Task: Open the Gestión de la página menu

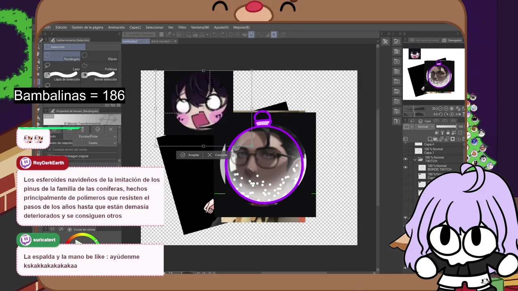Action: (x=87, y=27)
